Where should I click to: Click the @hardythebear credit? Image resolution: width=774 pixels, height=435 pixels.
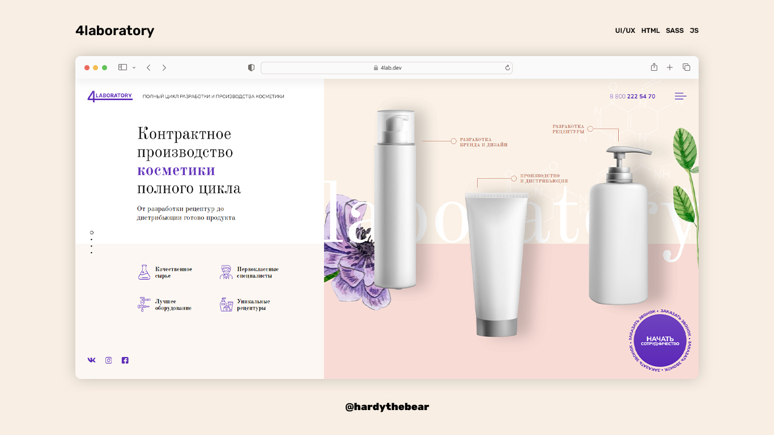(x=387, y=407)
